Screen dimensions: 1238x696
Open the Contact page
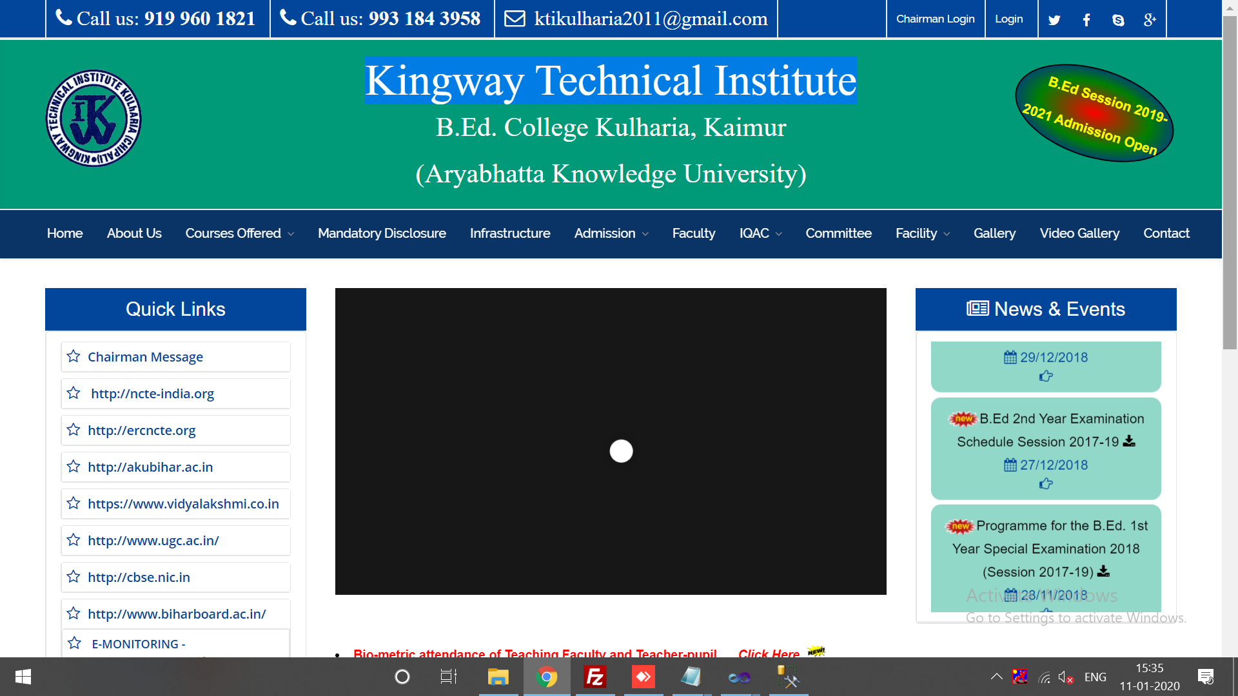pyautogui.click(x=1166, y=233)
